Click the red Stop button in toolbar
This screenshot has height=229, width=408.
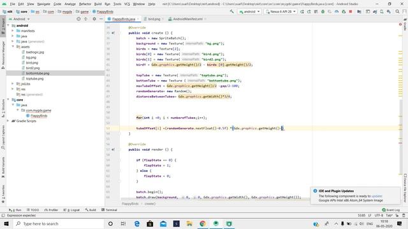point(351,11)
